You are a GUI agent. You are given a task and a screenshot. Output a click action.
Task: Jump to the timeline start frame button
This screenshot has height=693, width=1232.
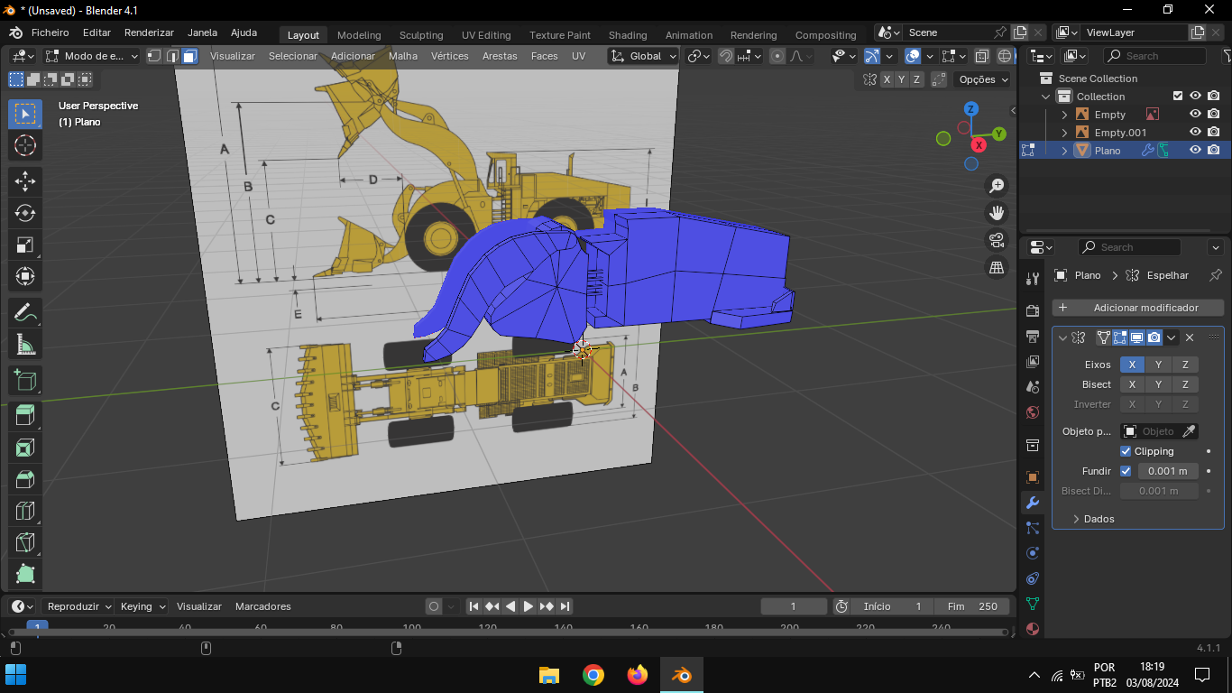pyautogui.click(x=473, y=606)
